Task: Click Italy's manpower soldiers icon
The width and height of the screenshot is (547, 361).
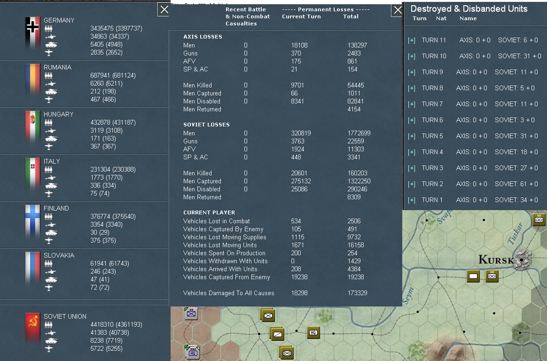Action: point(48,170)
